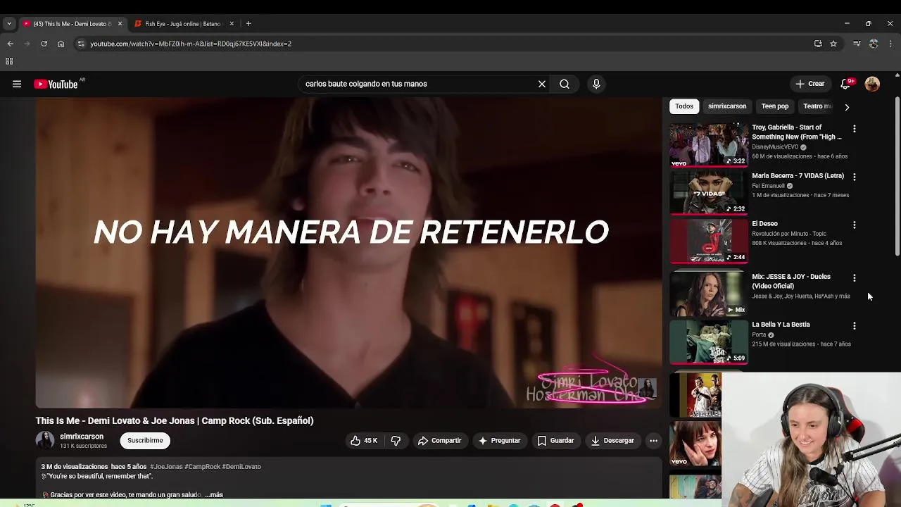The image size is (901, 507).
Task: Switch to the Fish Eye Betano tab
Action: point(182,24)
